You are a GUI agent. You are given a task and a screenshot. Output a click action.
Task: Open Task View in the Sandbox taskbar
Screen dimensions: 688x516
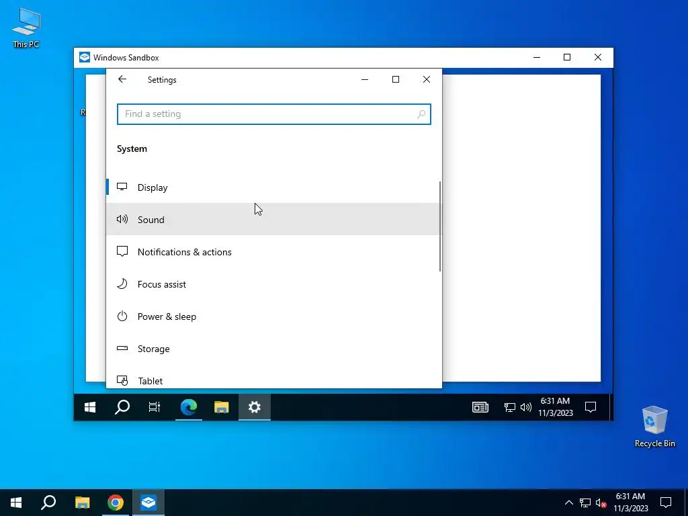[155, 407]
